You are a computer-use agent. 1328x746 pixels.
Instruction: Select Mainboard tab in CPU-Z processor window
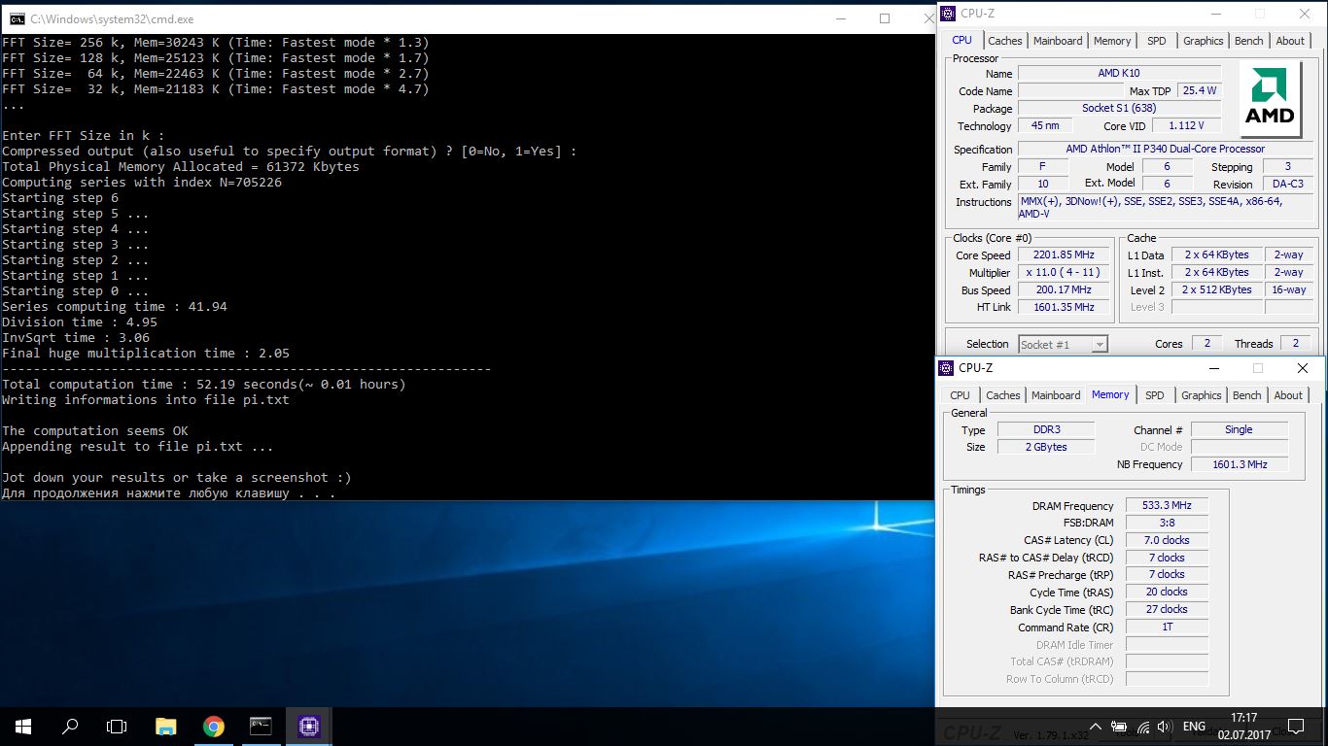(1058, 41)
